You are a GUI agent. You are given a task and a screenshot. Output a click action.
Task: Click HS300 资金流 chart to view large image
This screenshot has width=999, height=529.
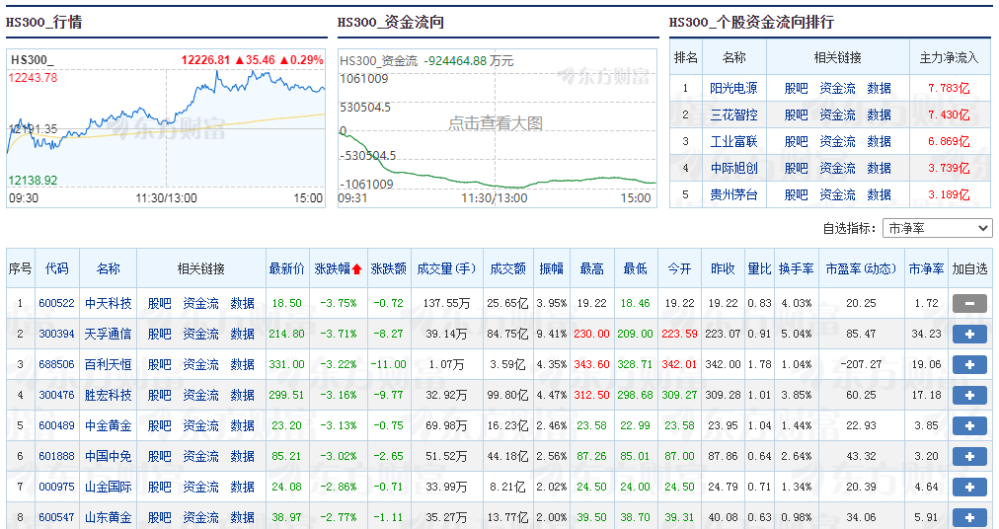click(497, 127)
